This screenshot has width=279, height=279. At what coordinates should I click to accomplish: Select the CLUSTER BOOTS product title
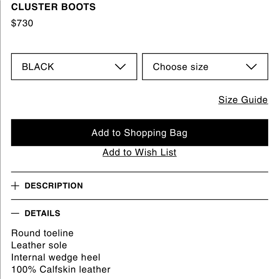[x=53, y=7]
